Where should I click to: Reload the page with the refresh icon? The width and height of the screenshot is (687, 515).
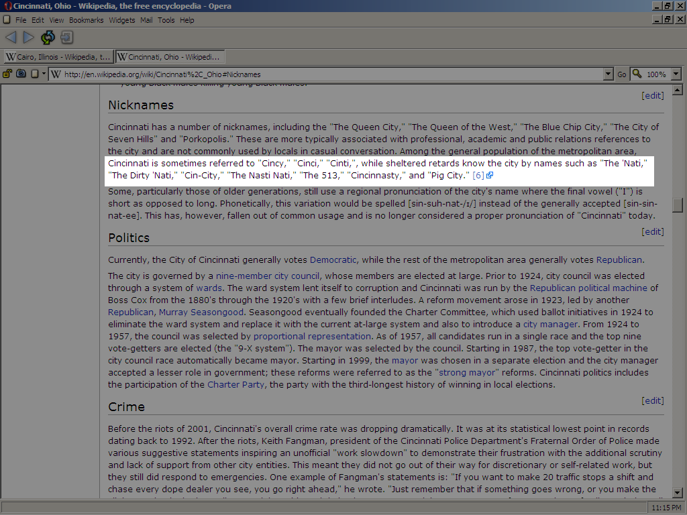click(x=48, y=38)
